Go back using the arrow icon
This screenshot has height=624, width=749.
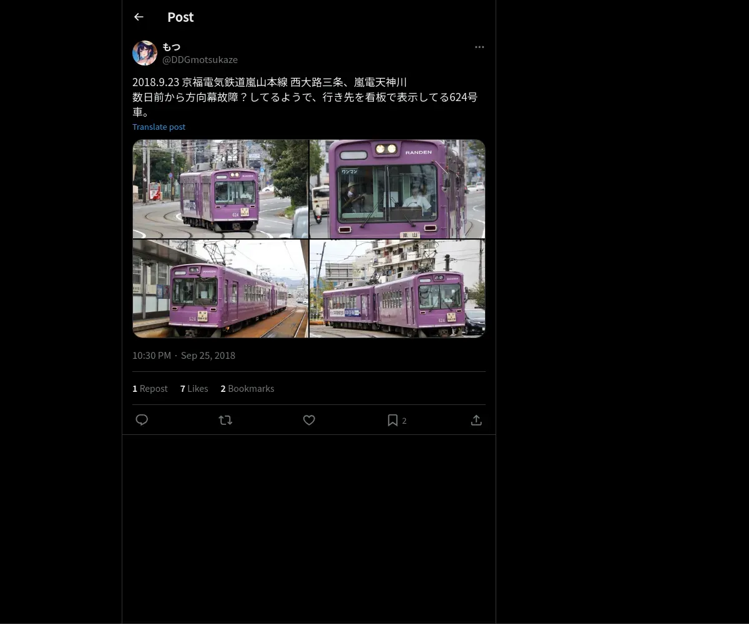tap(139, 17)
